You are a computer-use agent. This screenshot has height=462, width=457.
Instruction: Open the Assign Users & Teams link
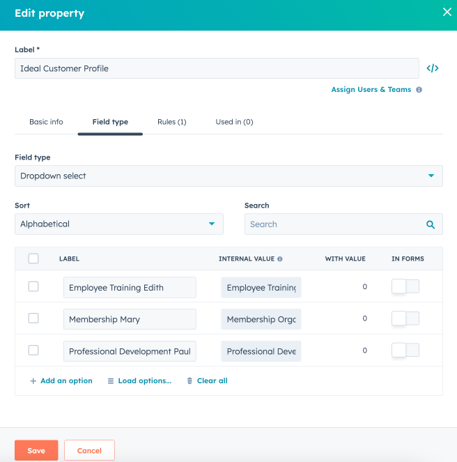pos(371,90)
